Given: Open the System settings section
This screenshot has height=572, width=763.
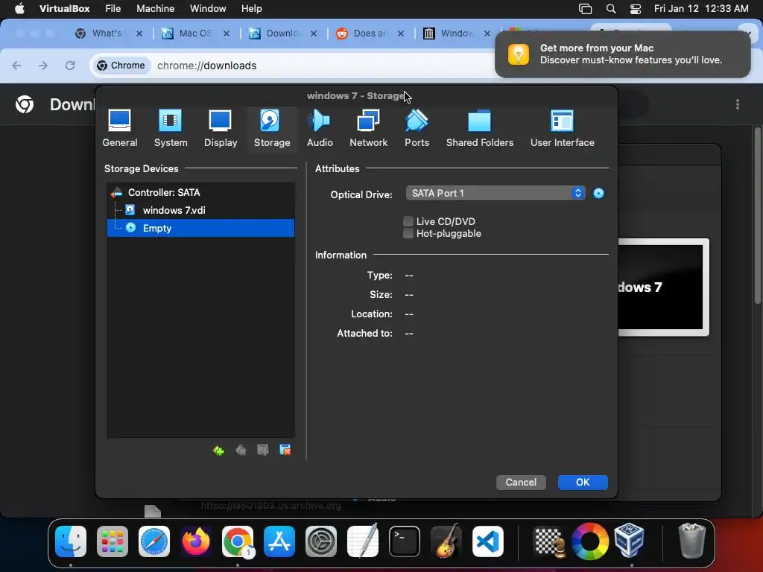Looking at the screenshot, I should [171, 128].
